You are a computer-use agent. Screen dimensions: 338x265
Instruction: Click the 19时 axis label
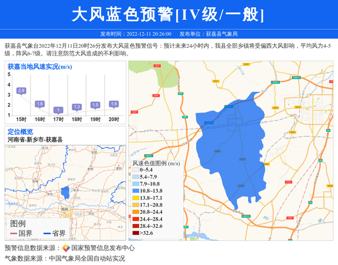click(95, 119)
